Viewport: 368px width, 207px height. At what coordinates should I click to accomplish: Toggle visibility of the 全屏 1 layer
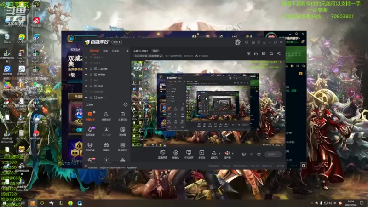coord(86,98)
